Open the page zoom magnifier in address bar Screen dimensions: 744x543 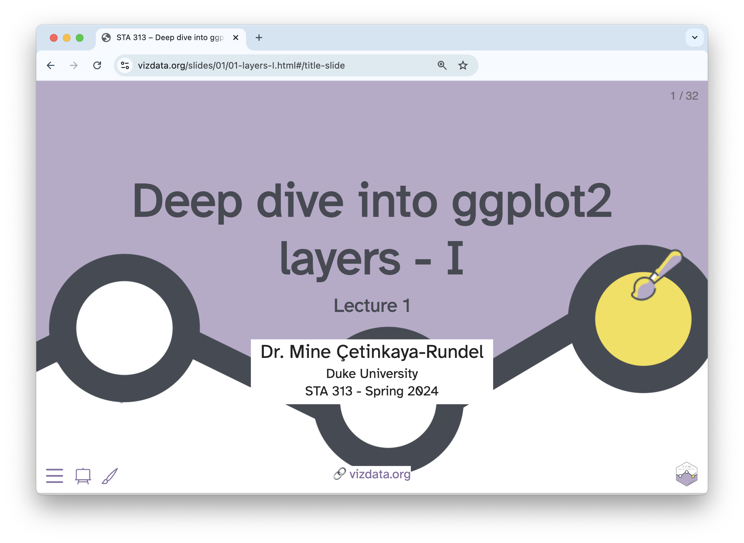click(x=442, y=65)
